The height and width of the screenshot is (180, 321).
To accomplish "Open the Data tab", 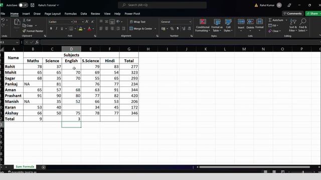I will pos(84,13).
